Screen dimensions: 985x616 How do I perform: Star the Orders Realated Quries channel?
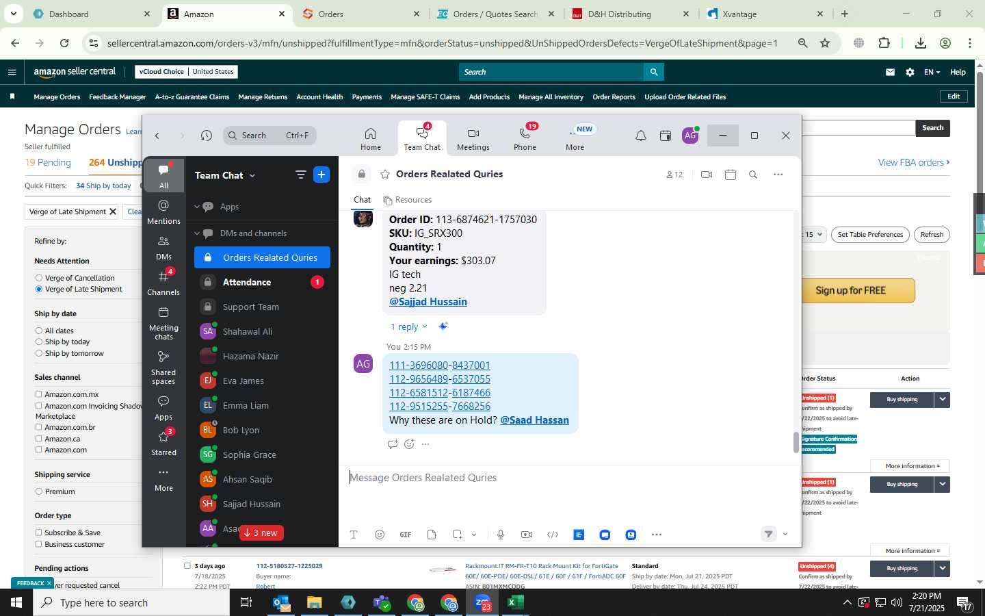(x=385, y=175)
